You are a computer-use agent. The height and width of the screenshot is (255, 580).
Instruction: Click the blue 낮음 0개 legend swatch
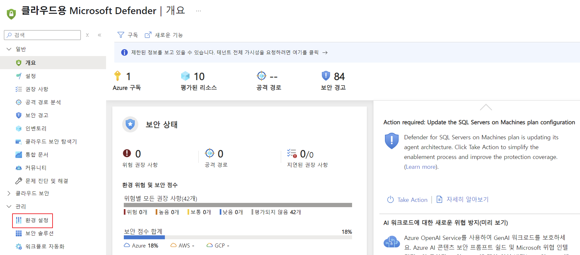(221, 212)
